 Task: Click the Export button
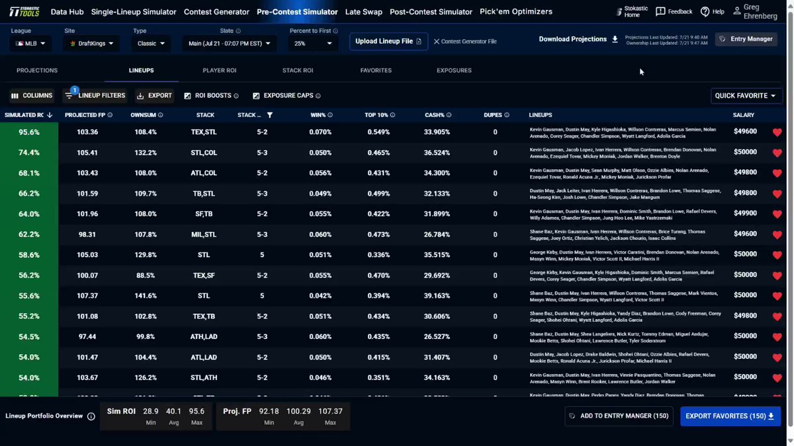(154, 96)
